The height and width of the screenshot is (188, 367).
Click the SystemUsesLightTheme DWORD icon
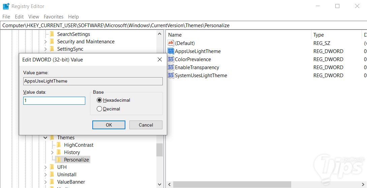pyautogui.click(x=171, y=75)
